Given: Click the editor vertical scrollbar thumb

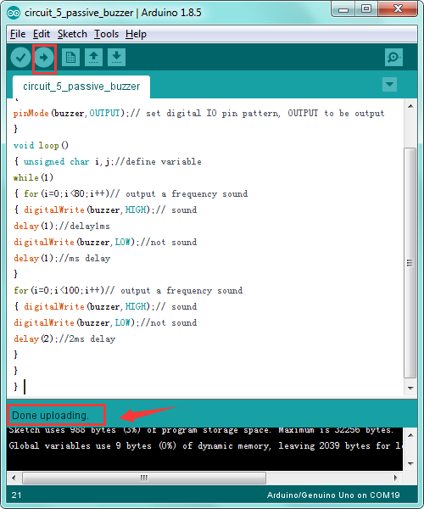Looking at the screenshot, I should [410, 263].
